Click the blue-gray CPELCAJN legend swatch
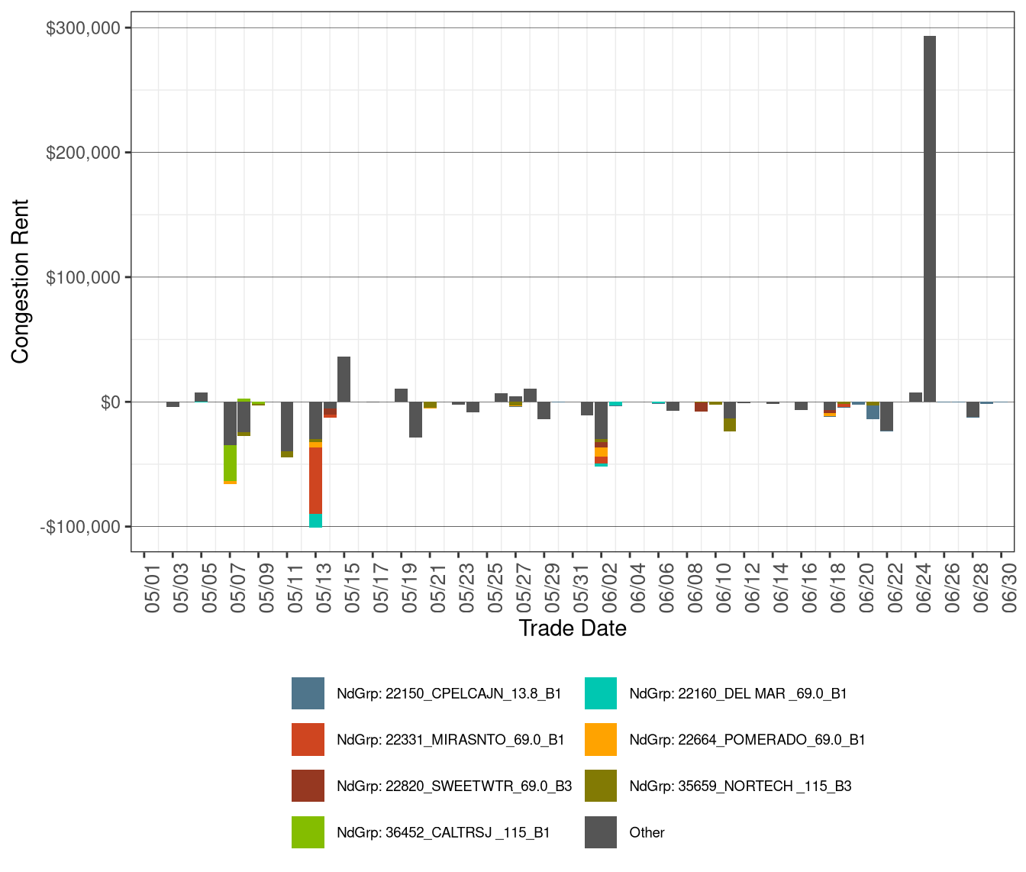This screenshot has width=1026, height=872. click(308, 693)
